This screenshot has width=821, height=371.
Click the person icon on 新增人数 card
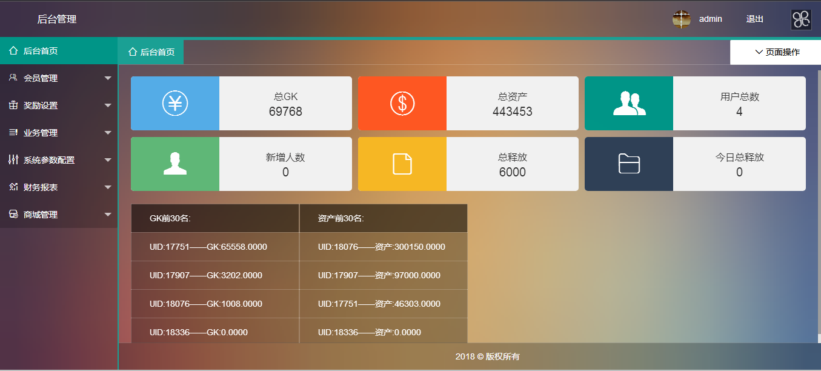click(x=175, y=164)
